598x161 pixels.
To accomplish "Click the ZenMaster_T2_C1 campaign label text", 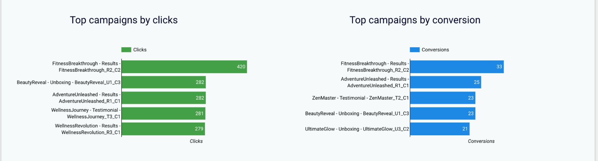I will [x=360, y=98].
